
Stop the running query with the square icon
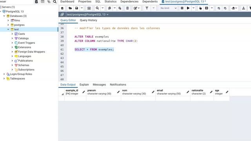182,8
